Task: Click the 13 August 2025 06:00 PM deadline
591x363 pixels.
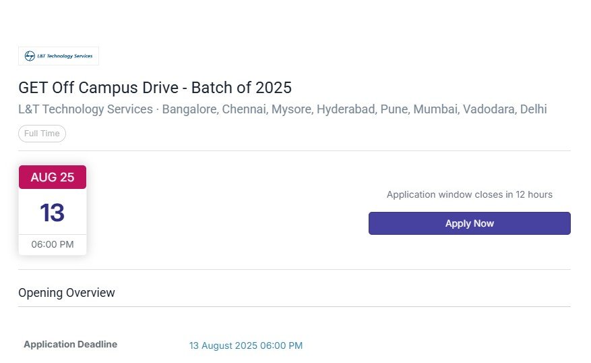Action: tap(246, 345)
